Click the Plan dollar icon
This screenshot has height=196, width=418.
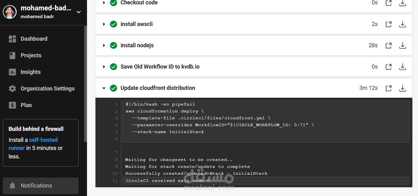(x=12, y=105)
